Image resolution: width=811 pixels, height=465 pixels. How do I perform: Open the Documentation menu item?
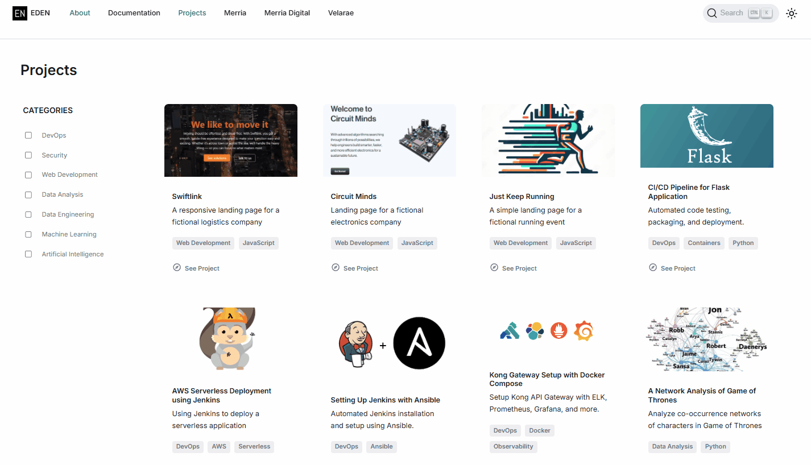(134, 13)
